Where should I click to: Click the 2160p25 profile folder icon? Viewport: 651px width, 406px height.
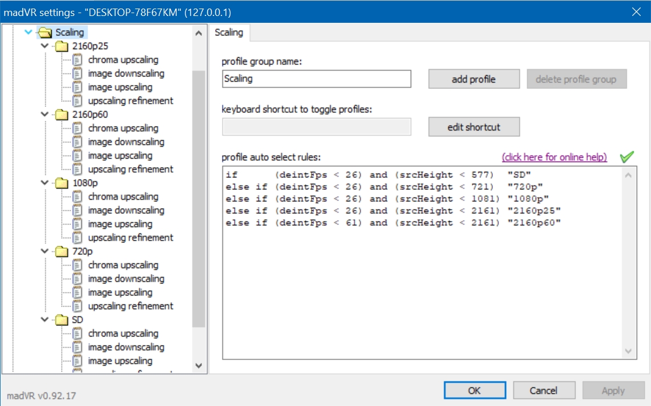coord(62,46)
